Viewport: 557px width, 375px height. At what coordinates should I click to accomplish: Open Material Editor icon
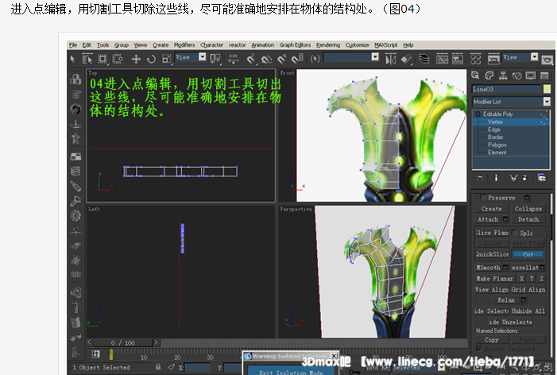point(476,59)
